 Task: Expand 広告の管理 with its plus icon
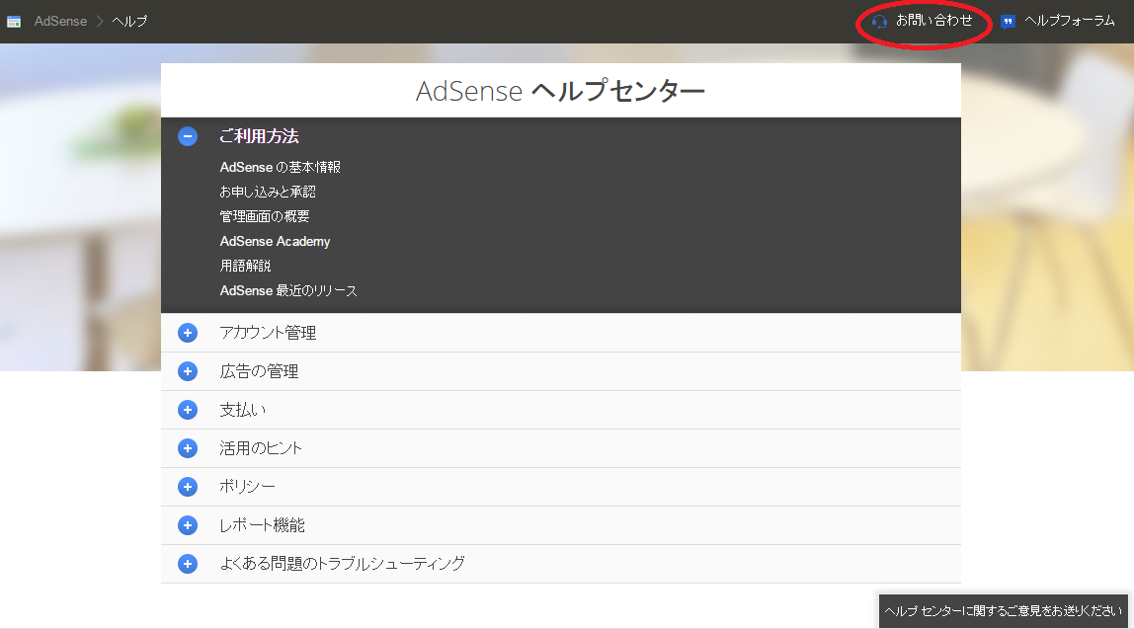188,371
